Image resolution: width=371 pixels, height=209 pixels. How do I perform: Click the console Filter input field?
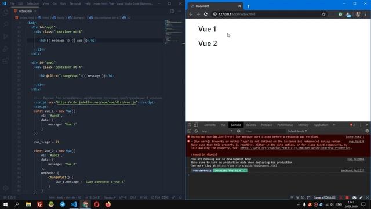tap(264, 131)
